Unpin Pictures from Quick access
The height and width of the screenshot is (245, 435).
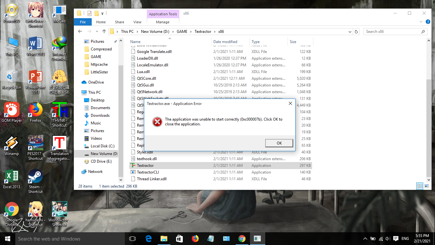(115, 41)
